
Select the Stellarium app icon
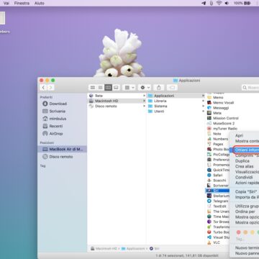click(209, 196)
